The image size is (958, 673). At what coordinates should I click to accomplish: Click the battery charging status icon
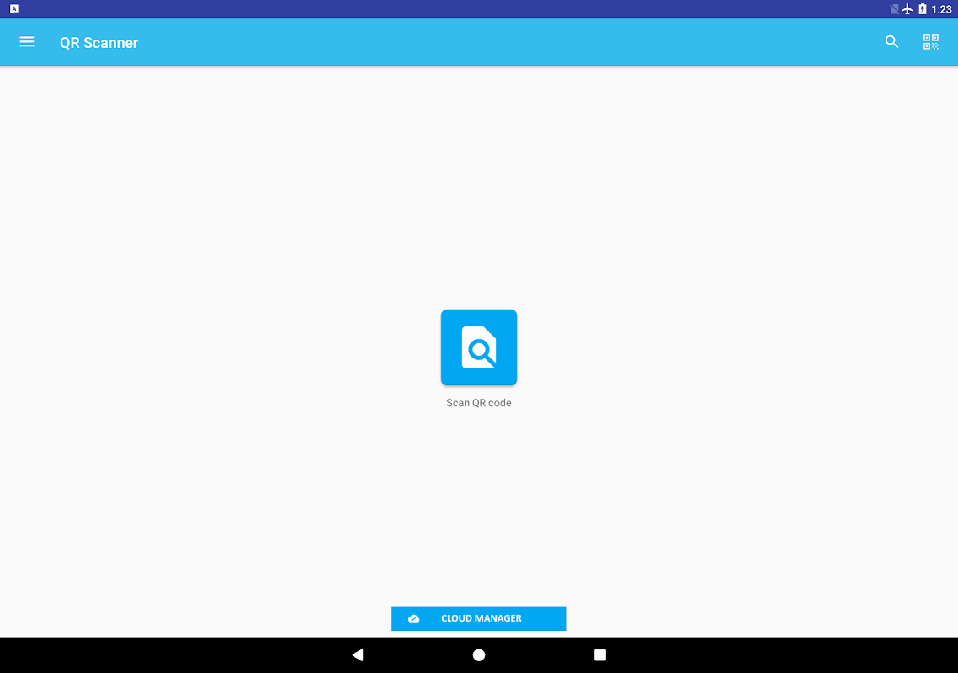[x=922, y=9]
